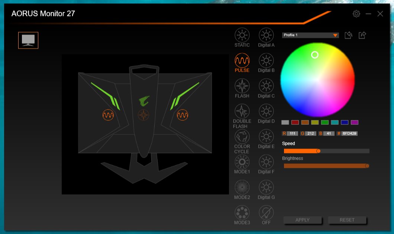This screenshot has height=234, width=394.
Task: Minimize the AORUS Monitor window
Action: (x=368, y=14)
